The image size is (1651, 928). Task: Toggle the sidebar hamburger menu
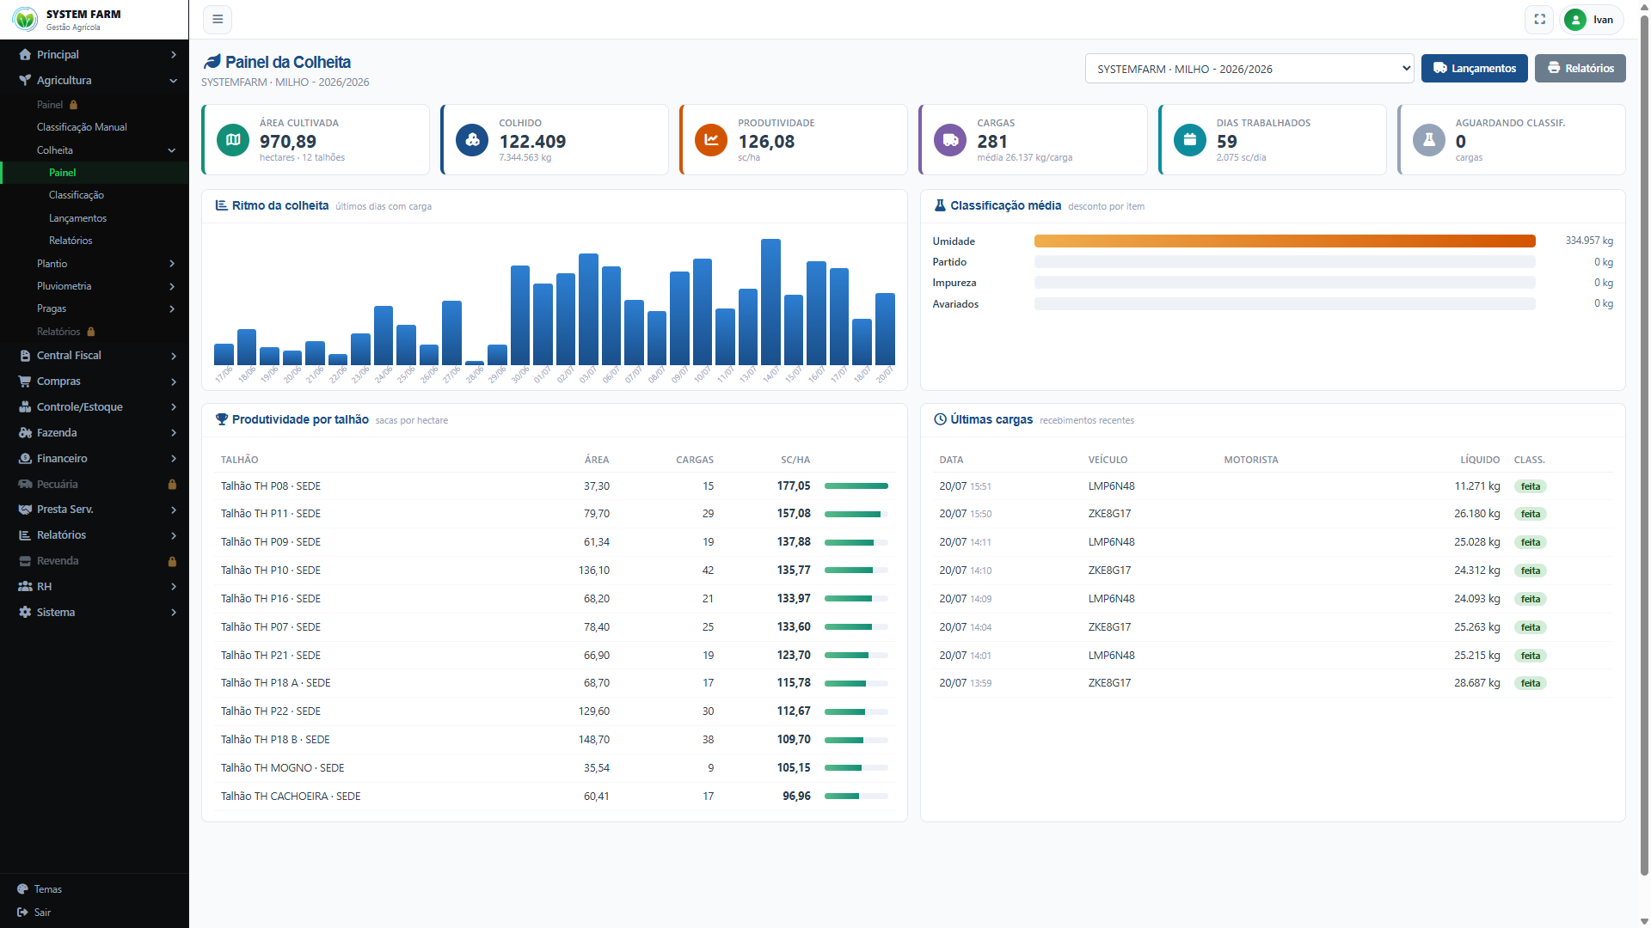218,19
